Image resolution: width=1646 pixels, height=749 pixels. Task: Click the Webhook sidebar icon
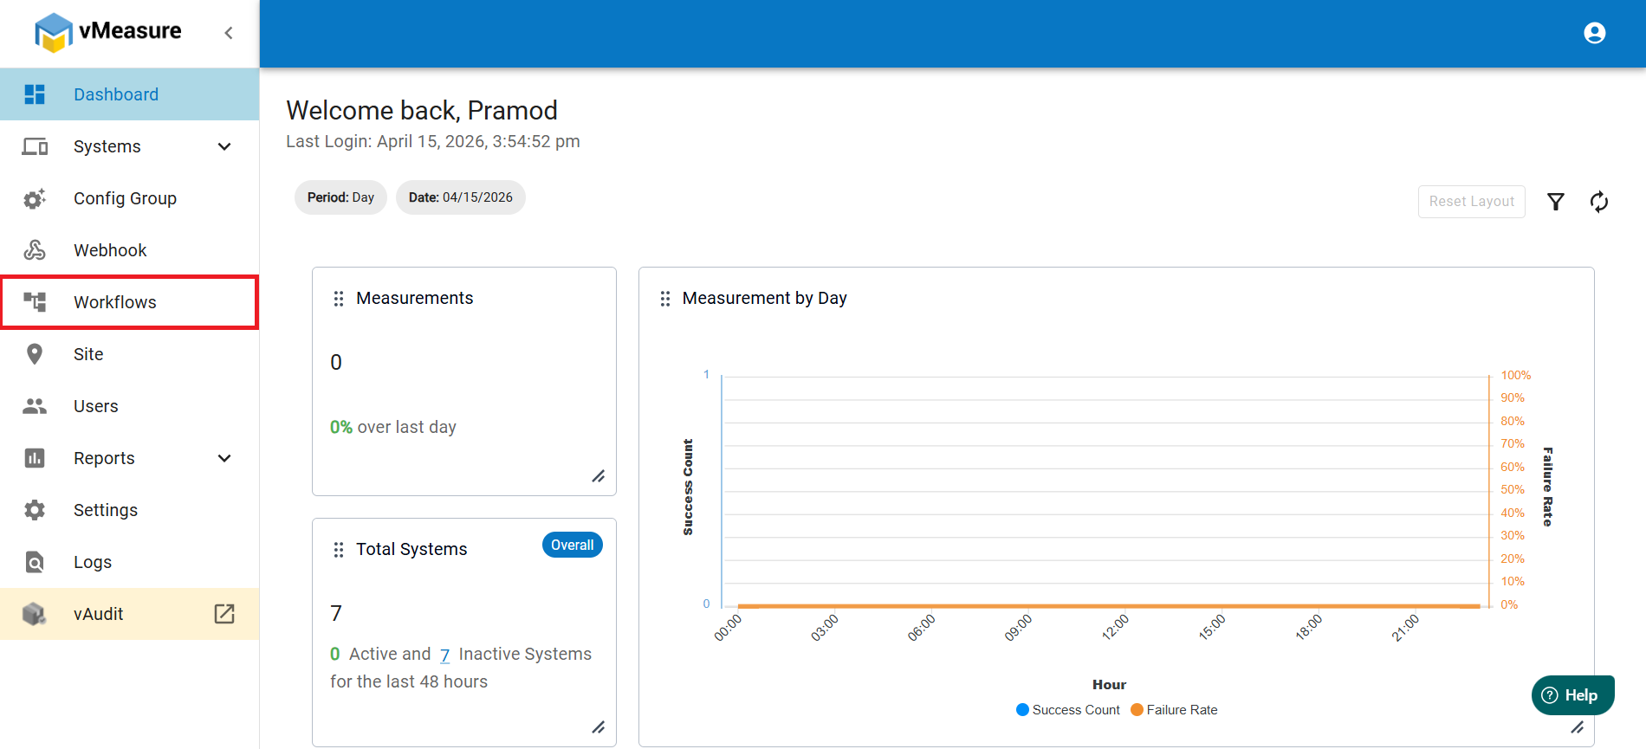[35, 250]
